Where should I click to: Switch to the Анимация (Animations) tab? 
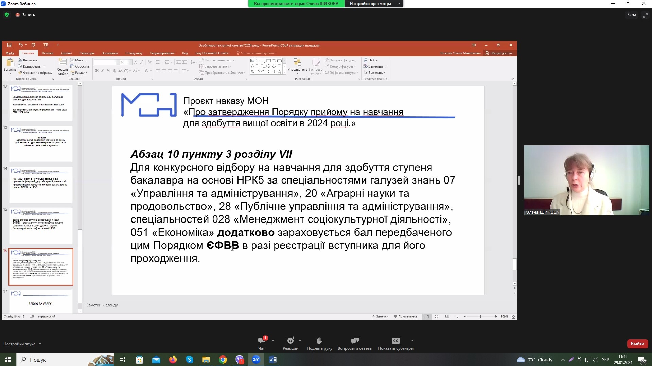click(110, 53)
